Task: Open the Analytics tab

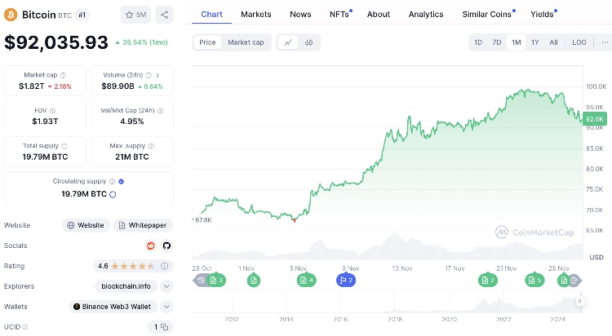Action: click(426, 15)
